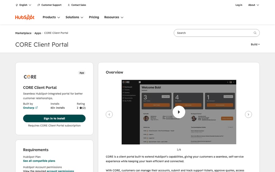This screenshot has width=275, height=172.
Task: Go to next overview slide
Action: coord(248,115)
